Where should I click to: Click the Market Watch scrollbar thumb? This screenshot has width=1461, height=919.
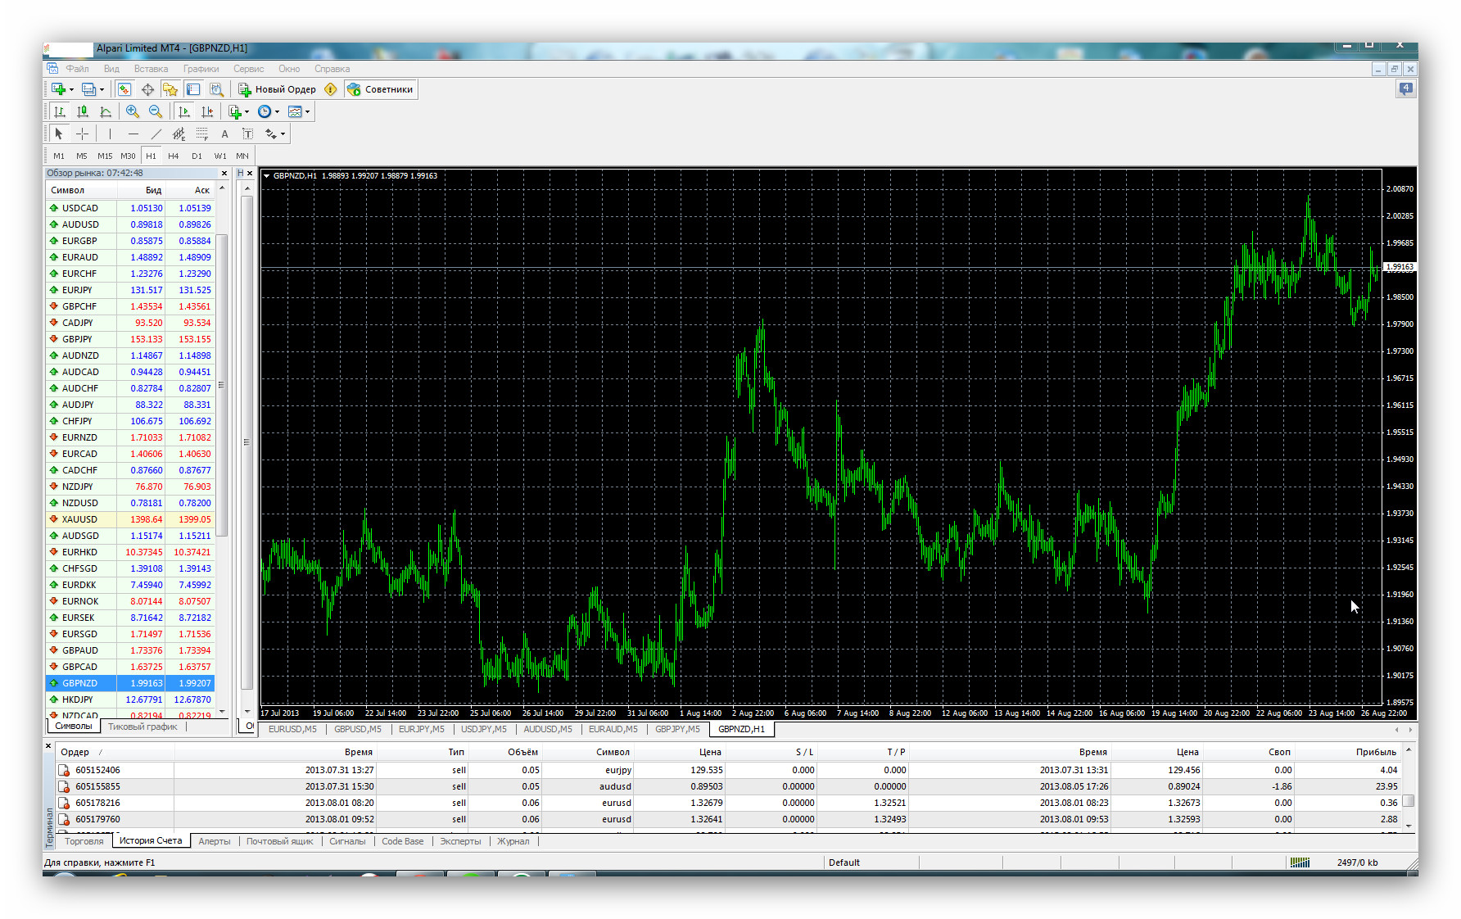(222, 385)
